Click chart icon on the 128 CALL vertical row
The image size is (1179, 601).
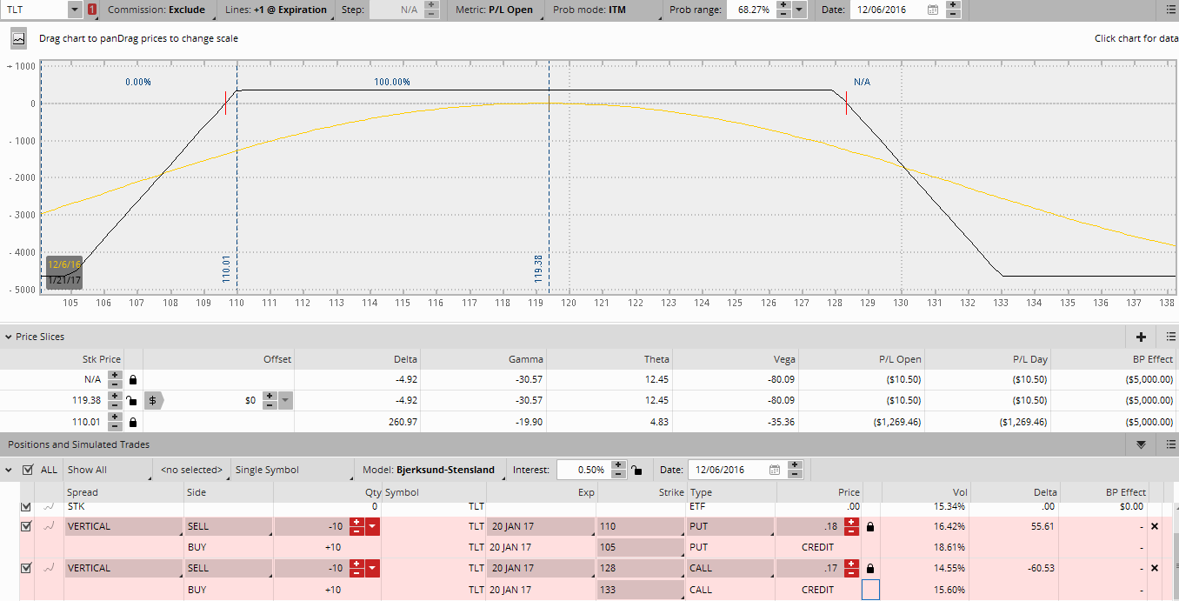[x=50, y=568]
